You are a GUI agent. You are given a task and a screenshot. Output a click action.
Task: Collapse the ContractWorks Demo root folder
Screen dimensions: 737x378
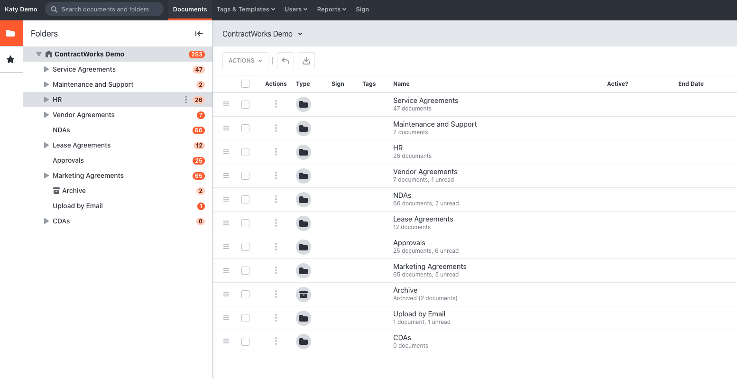click(x=39, y=54)
